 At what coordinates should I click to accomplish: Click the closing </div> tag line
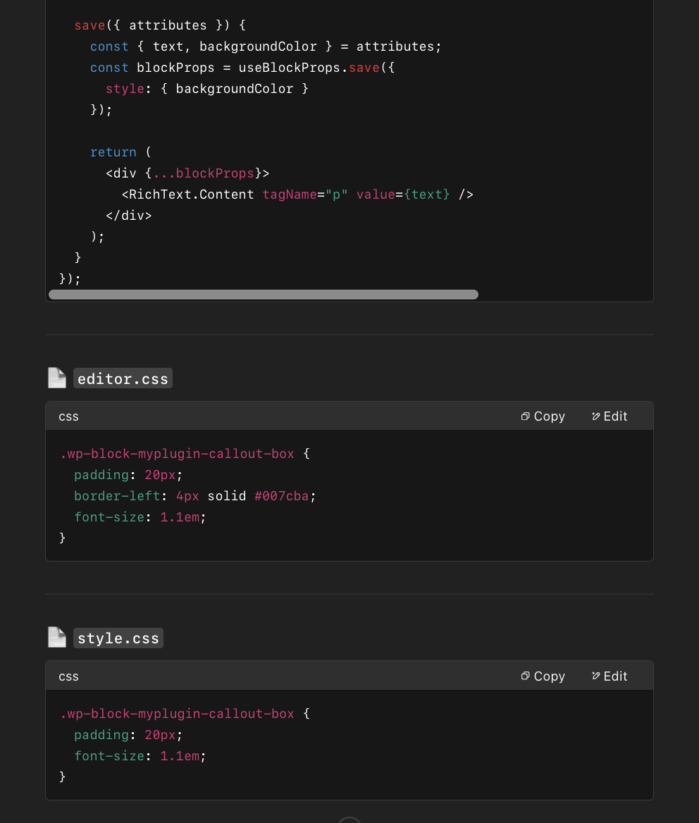click(x=128, y=215)
